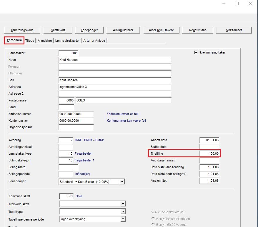Click the 'Oslo' kommune name text
258x227 pixels.
click(x=79, y=196)
